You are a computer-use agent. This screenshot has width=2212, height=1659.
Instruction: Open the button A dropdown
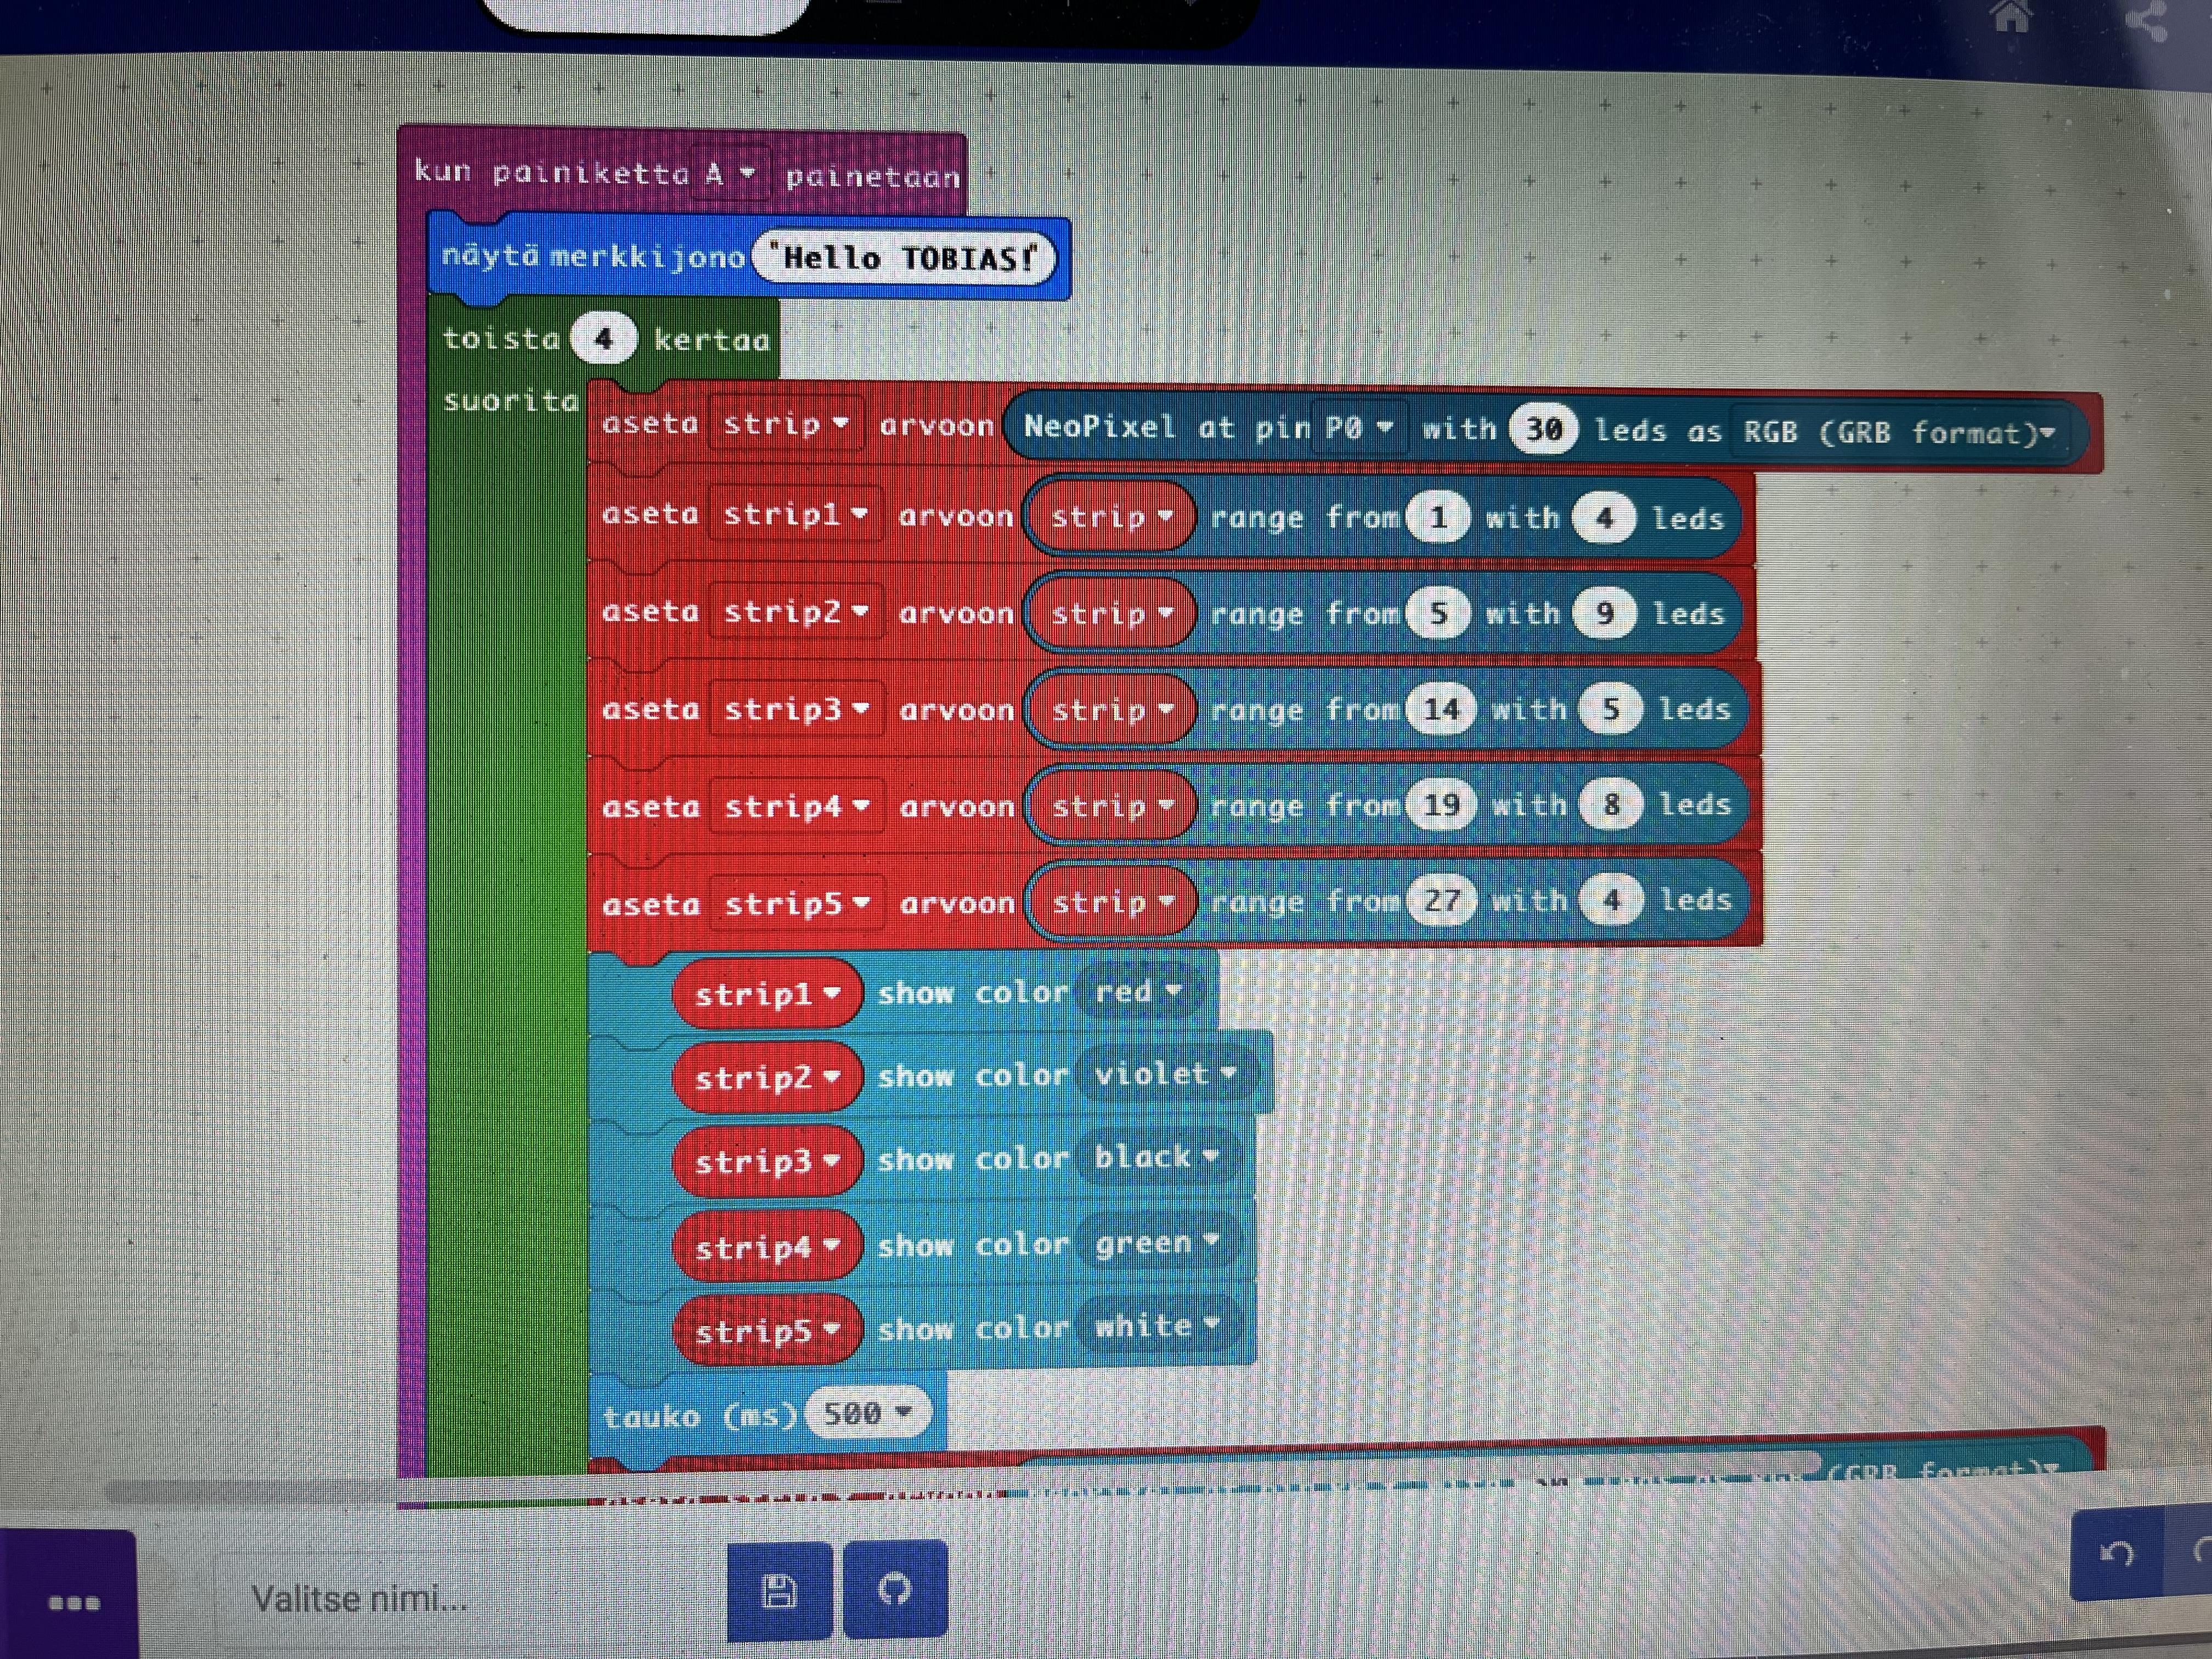(x=730, y=174)
